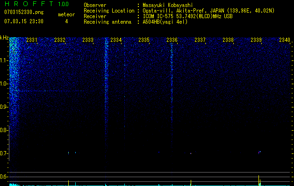Click the 1.1 kHz axis label
The image size is (294, 186).
click(4, 60)
